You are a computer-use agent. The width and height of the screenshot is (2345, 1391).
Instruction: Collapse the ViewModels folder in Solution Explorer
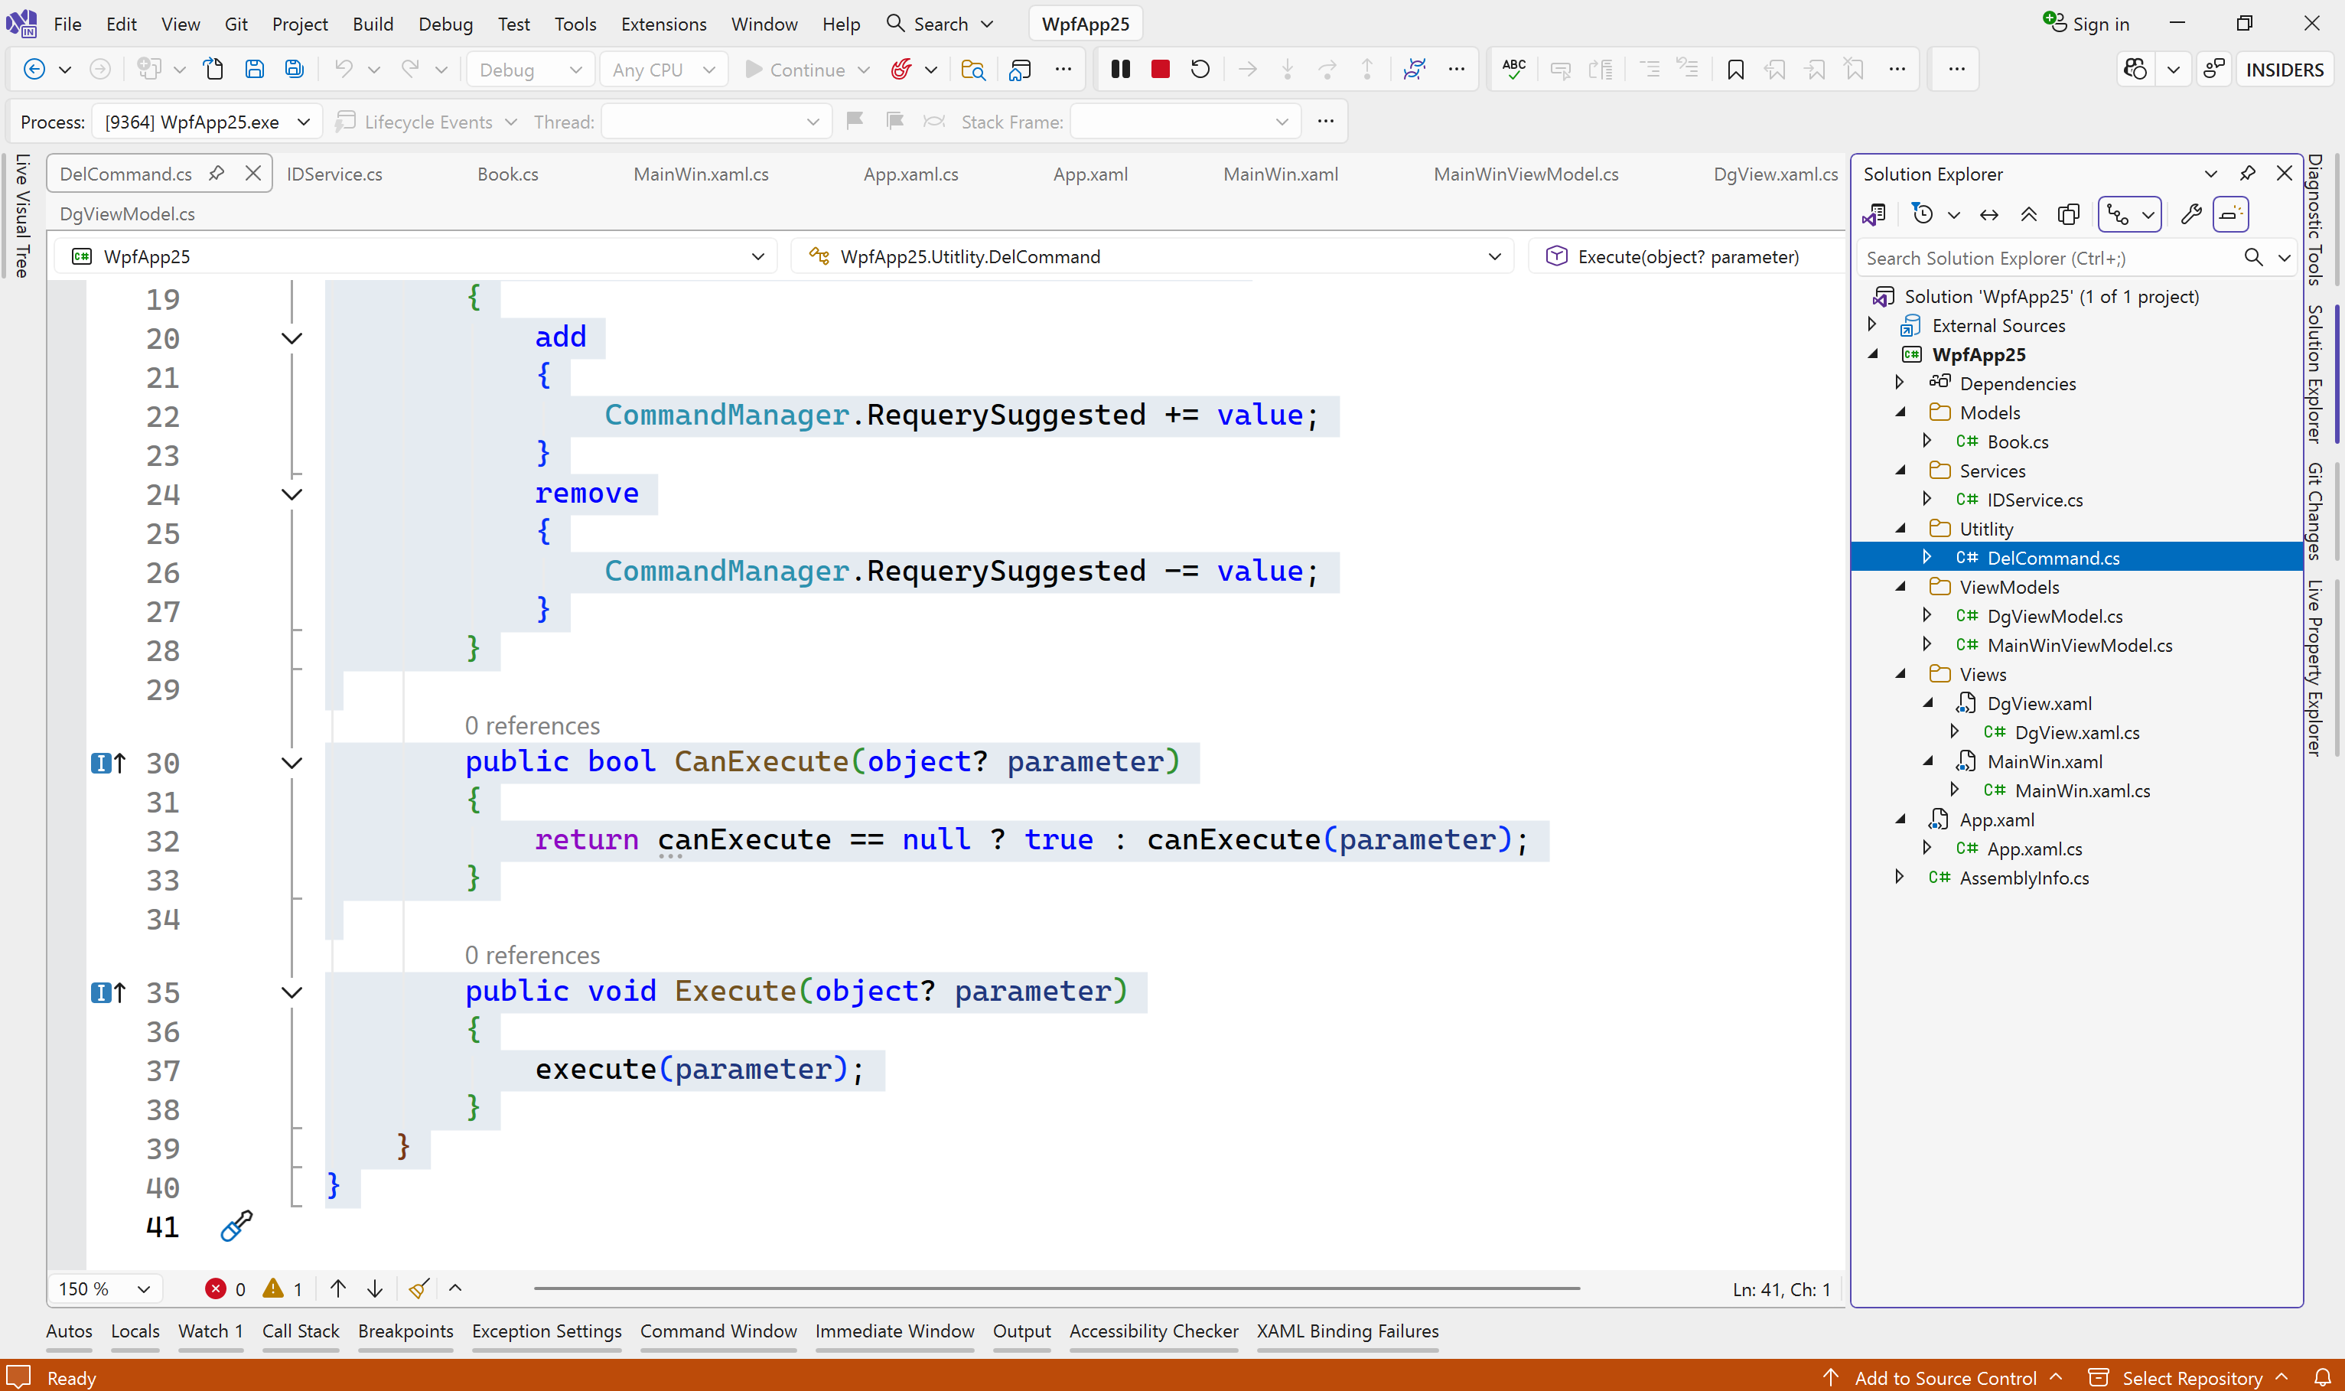[x=1900, y=587]
